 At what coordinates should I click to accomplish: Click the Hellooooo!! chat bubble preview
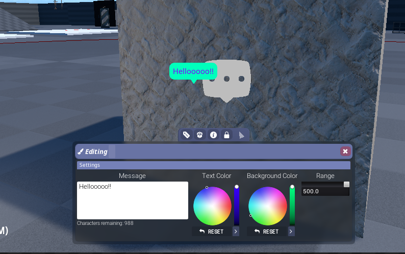point(193,71)
